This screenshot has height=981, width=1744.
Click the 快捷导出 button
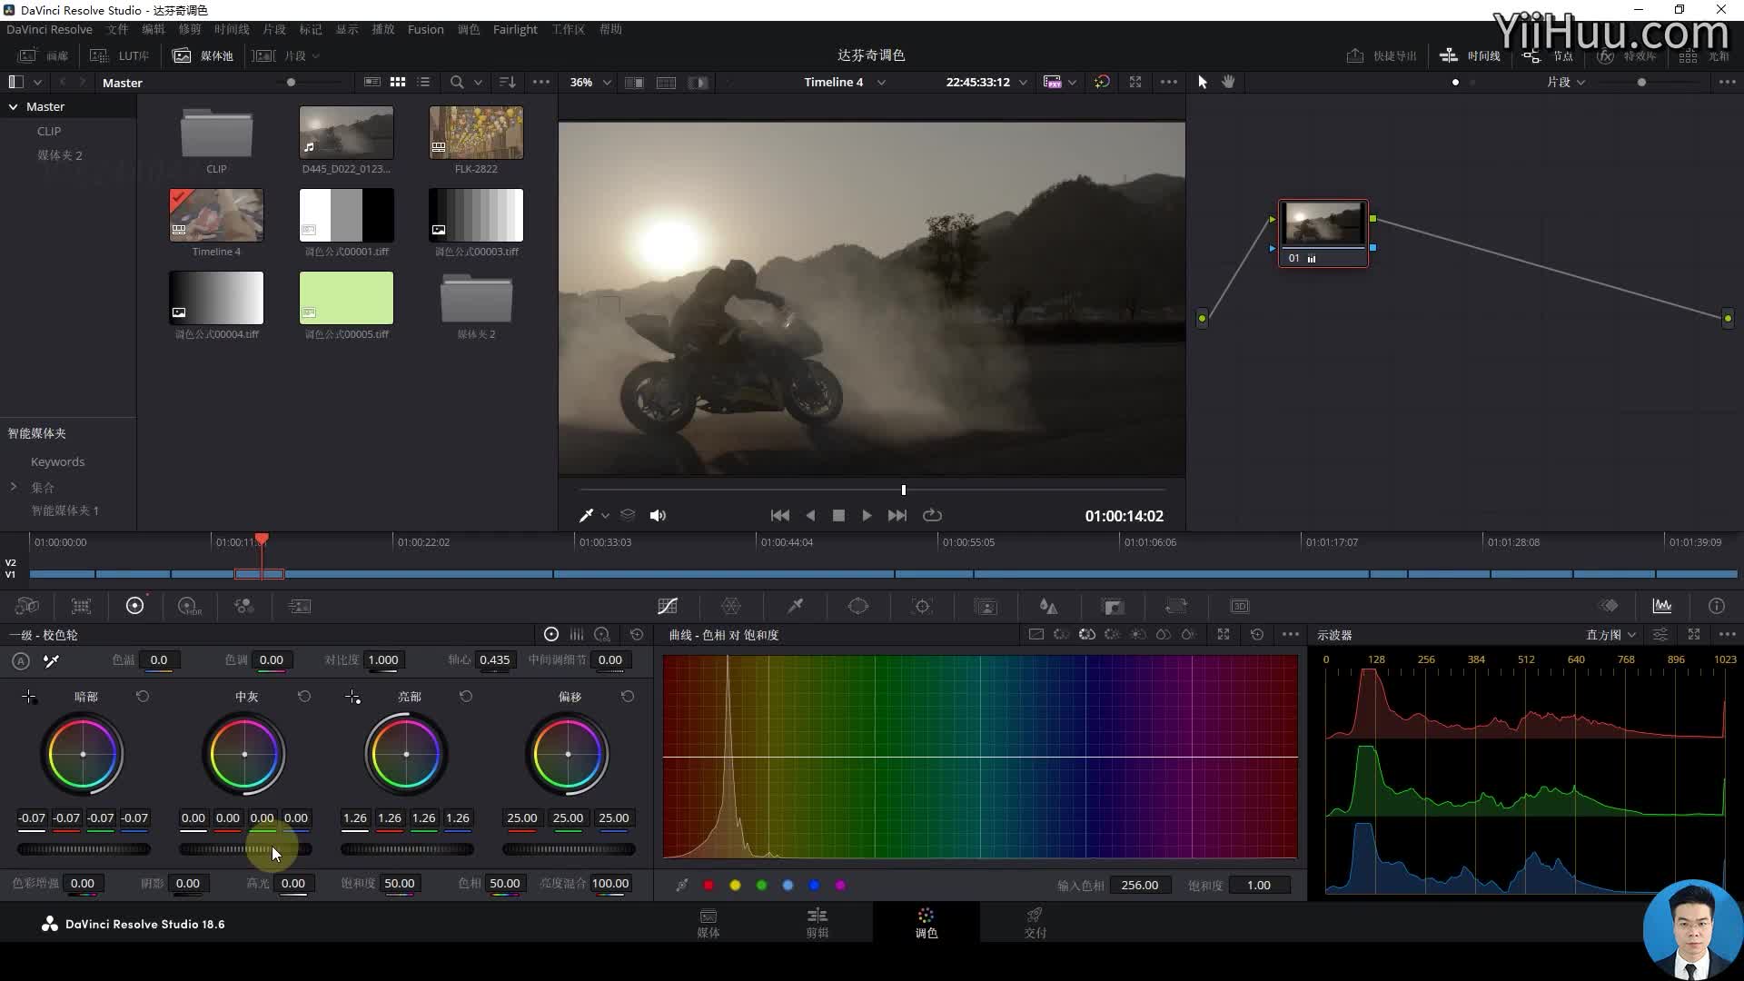[x=1381, y=55]
